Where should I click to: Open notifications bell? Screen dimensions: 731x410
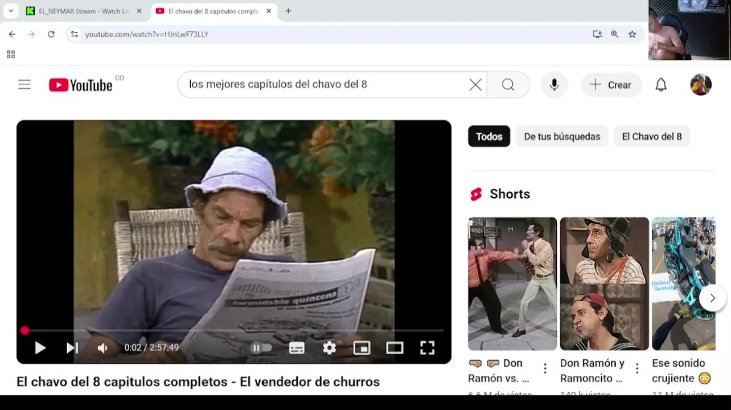tap(661, 85)
